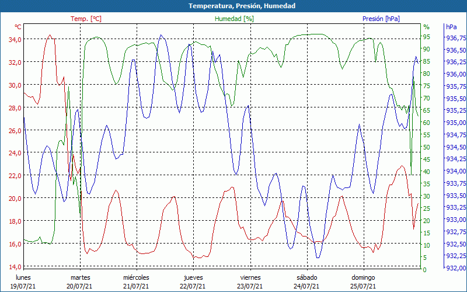Click pressure axis value '932,50'
467x292 pixels.
[456, 244]
